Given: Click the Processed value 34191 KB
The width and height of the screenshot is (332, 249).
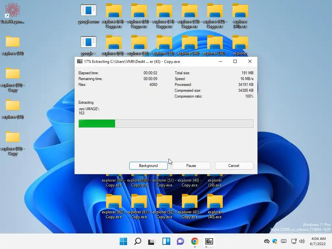Looking at the screenshot, I should pos(246,85).
